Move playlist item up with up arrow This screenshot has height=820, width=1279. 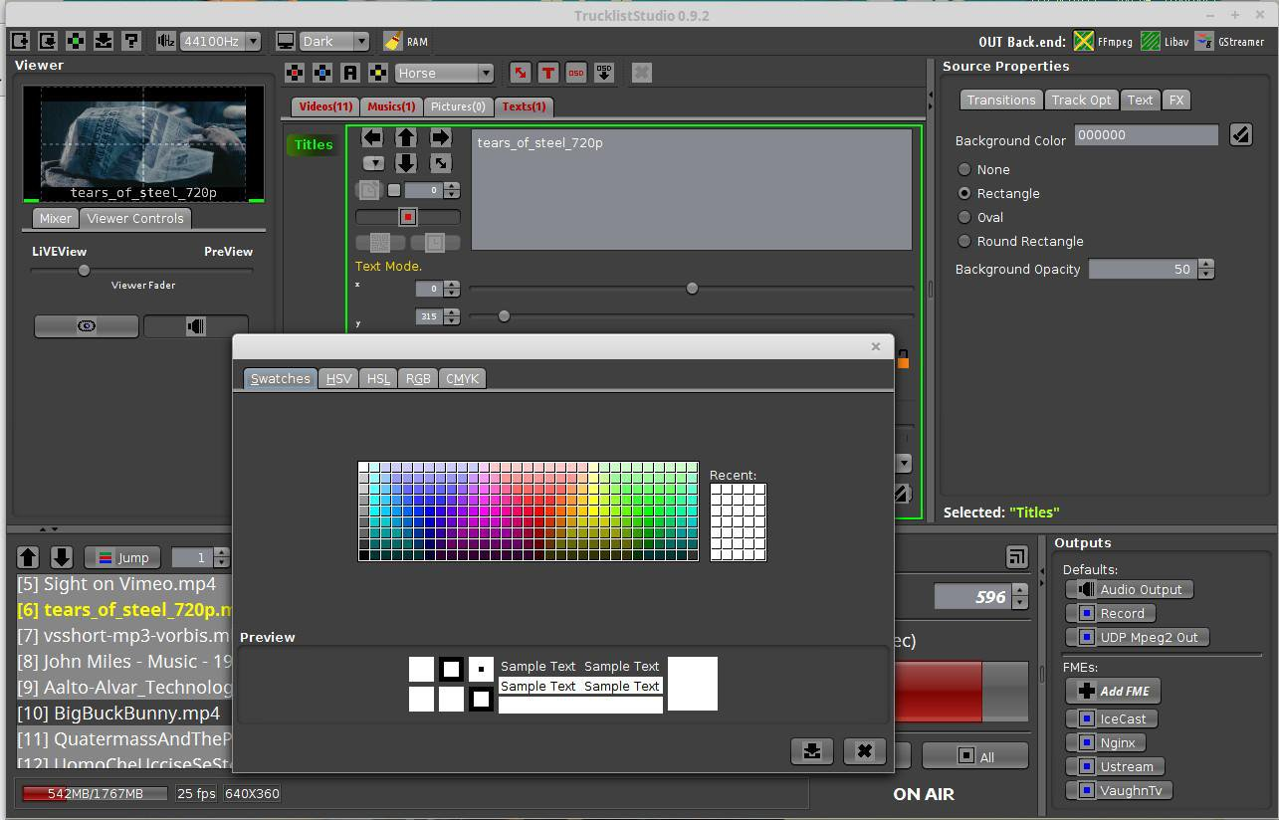click(x=29, y=557)
